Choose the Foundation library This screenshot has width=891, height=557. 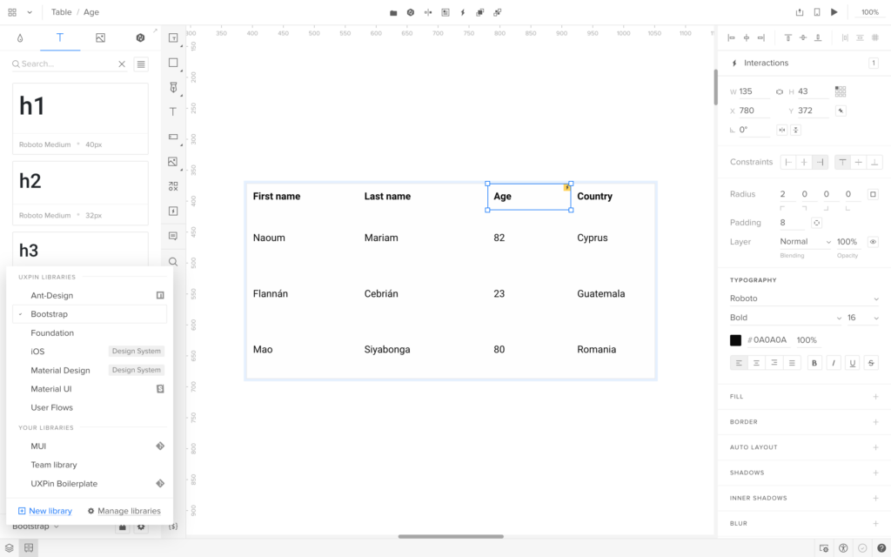click(x=90, y=333)
